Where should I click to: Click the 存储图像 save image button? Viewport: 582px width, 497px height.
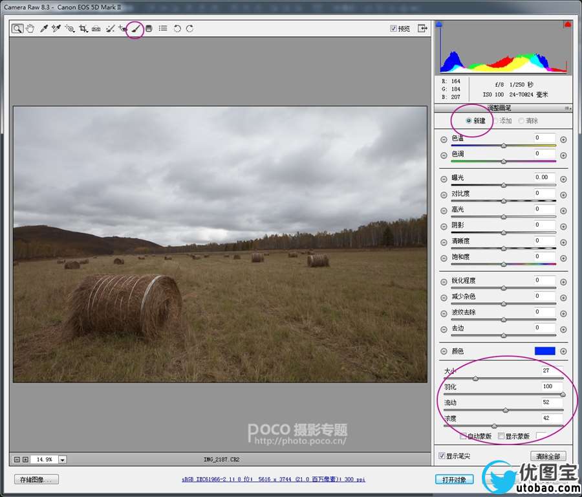click(36, 480)
